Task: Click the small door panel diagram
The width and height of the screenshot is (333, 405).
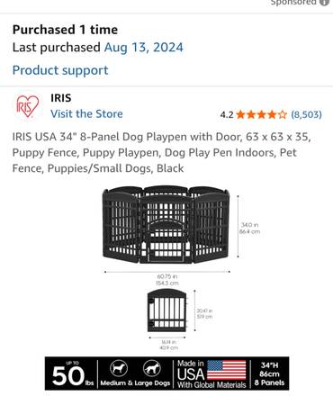Action: tap(166, 310)
